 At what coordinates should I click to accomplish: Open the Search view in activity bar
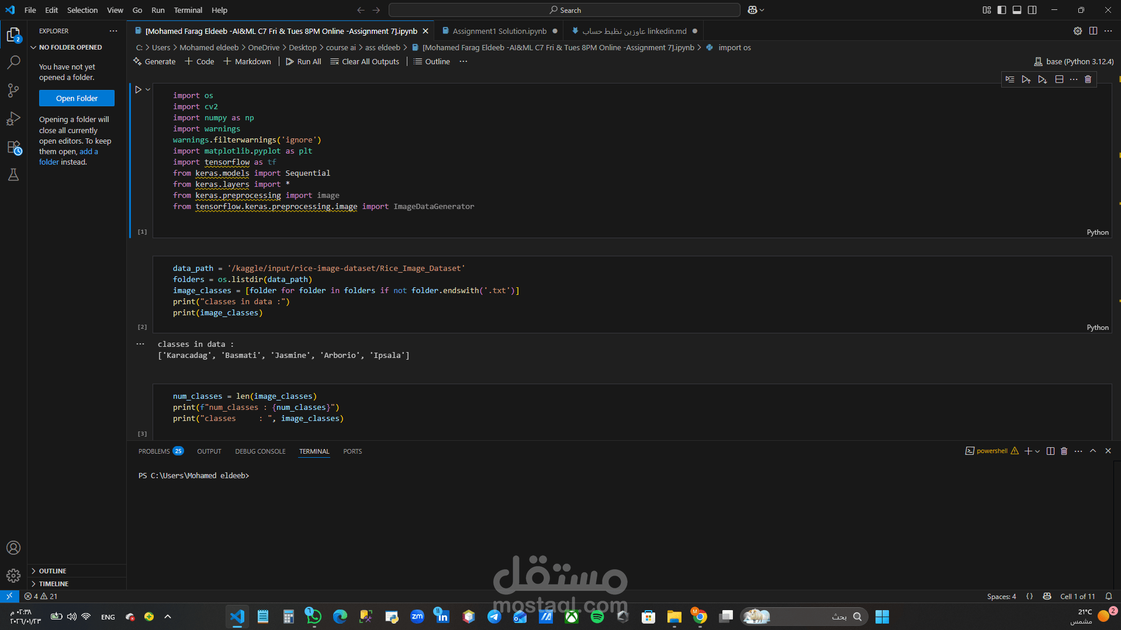pos(13,62)
